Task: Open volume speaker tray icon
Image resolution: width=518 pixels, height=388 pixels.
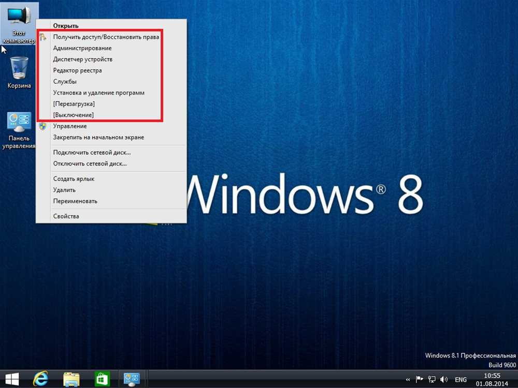Action: pyautogui.click(x=444, y=379)
